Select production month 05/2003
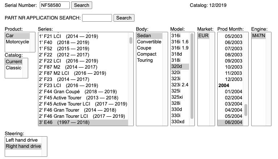The width and height of the screenshot is (278, 159). 230,36
